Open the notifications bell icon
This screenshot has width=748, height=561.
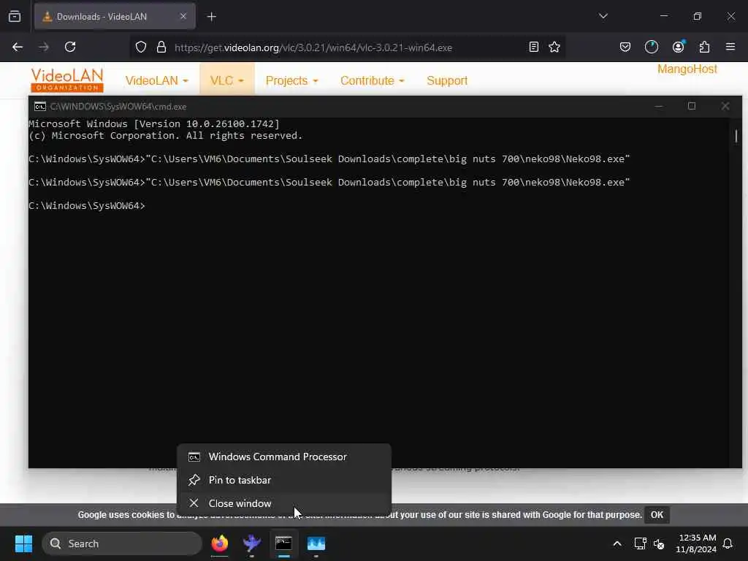pyautogui.click(x=728, y=543)
